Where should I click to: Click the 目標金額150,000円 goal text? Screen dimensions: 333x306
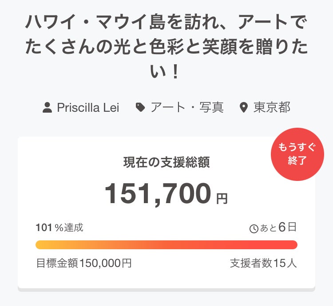83,263
